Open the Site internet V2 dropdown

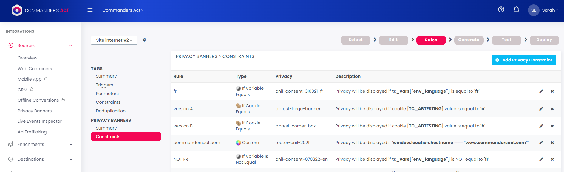tap(114, 40)
